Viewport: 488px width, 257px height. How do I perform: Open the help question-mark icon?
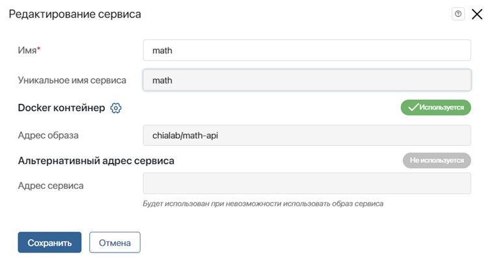point(458,14)
